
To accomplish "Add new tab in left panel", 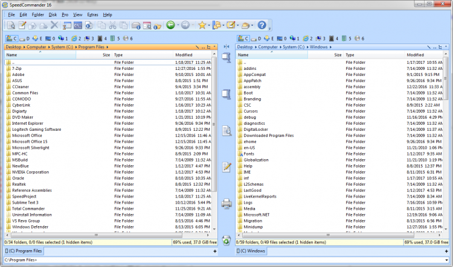I will 214,251.
